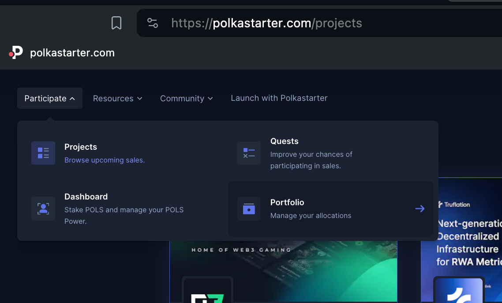Screen dimensions: 502x303
Task: Expand the Resources dropdown menu
Action: point(117,99)
